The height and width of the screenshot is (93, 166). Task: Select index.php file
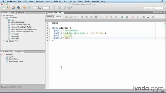coord(15,38)
